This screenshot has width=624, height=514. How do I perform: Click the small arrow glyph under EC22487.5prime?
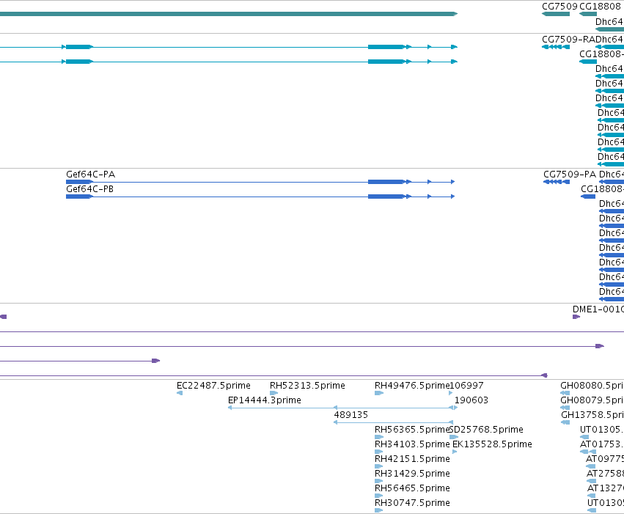tap(180, 393)
